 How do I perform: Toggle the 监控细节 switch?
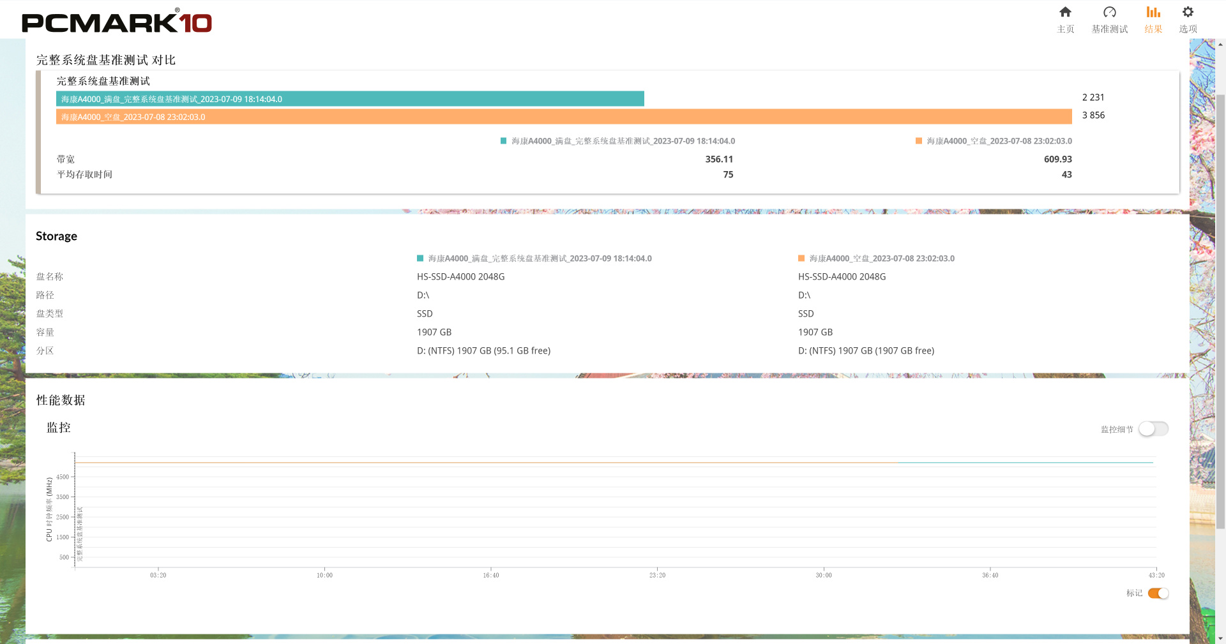click(x=1153, y=429)
